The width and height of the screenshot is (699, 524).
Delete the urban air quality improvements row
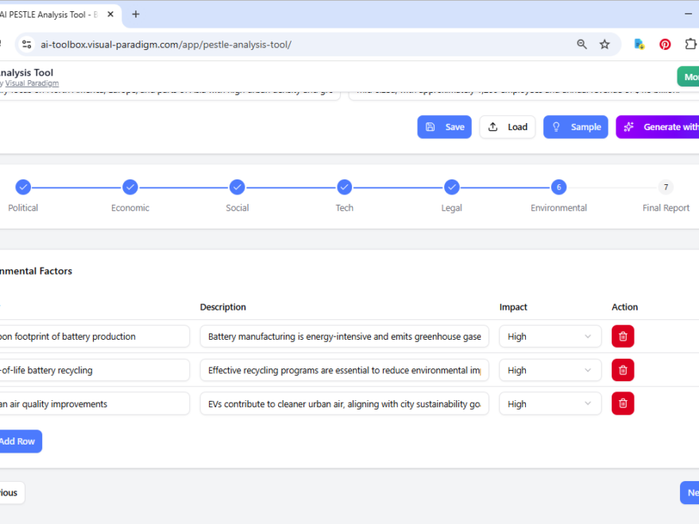(x=623, y=403)
